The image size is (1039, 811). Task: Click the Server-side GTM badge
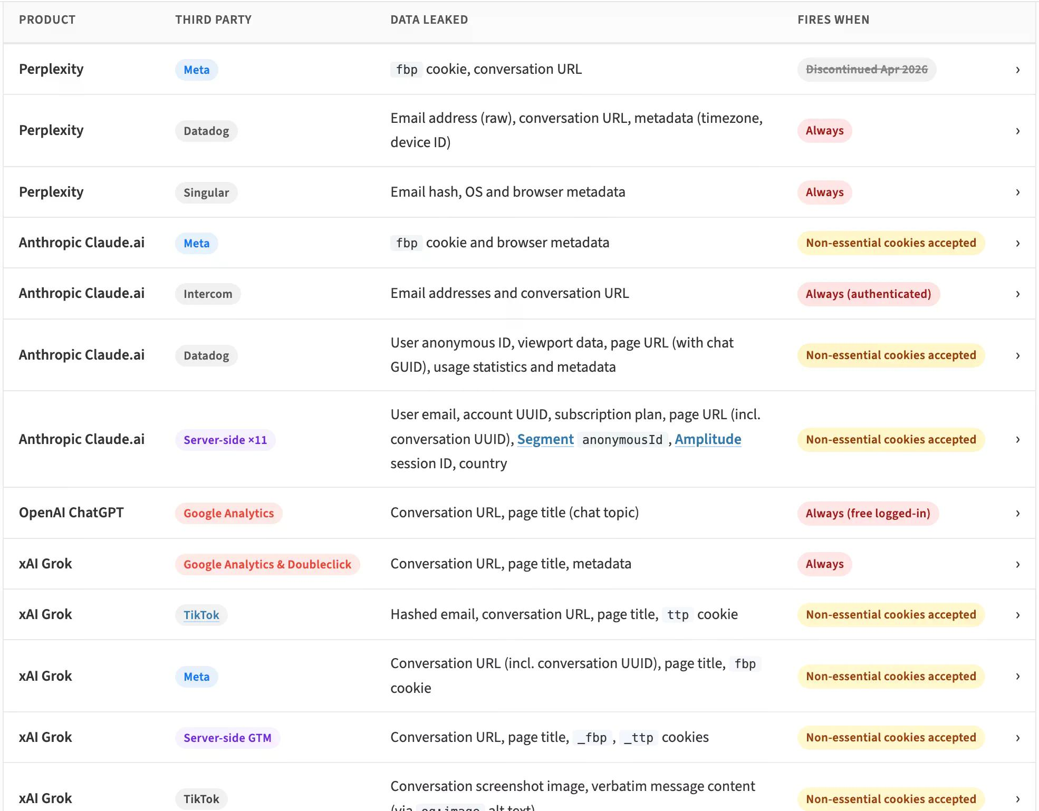(x=227, y=738)
